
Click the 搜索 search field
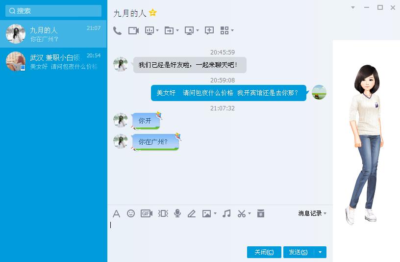(x=53, y=11)
